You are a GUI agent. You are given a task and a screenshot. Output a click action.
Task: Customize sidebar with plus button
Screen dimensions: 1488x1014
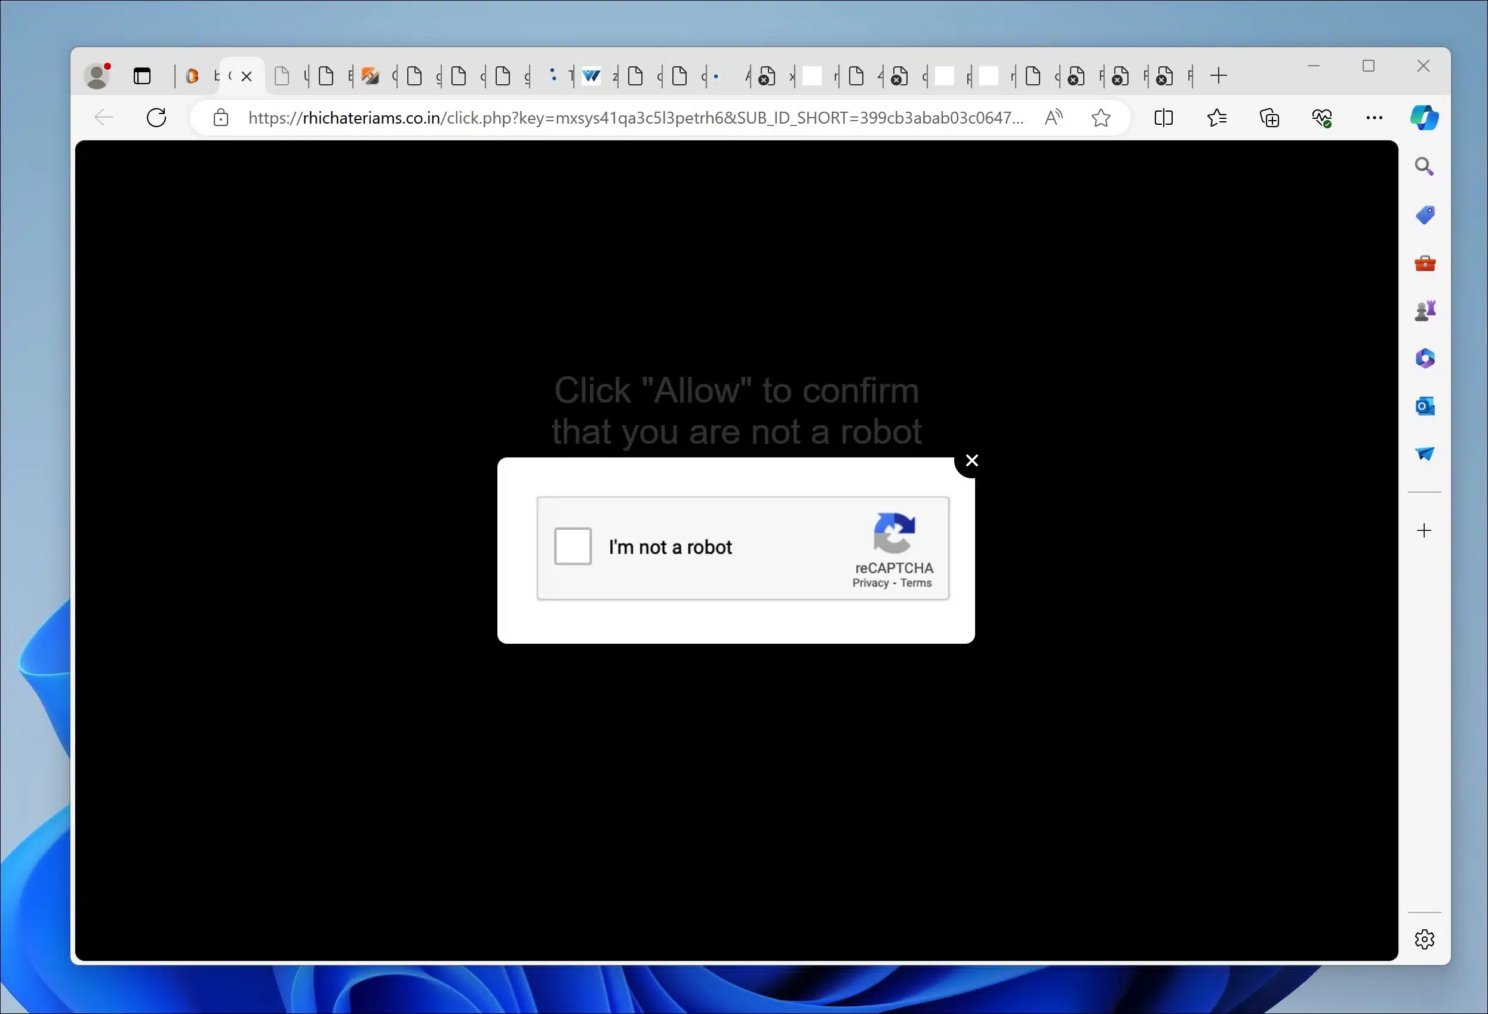click(1424, 531)
